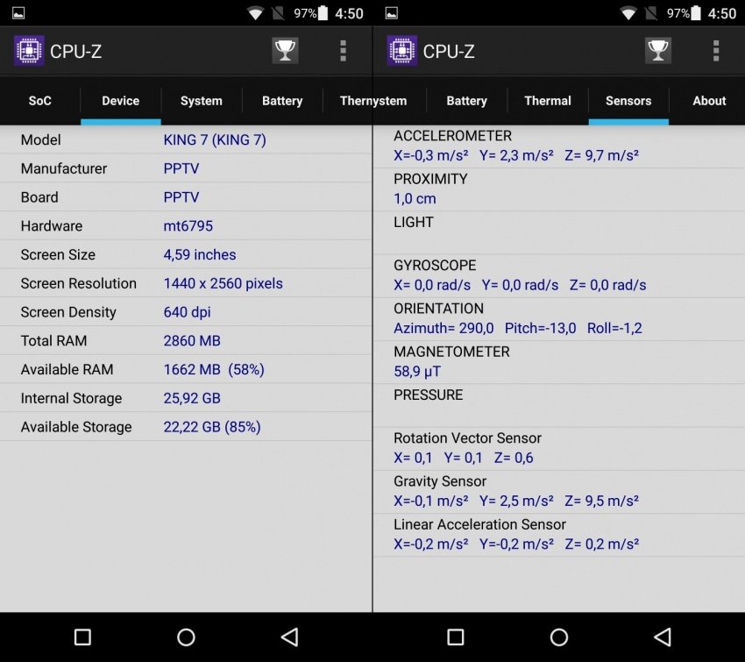Open overflow menu in left CPU-Z screen
The height and width of the screenshot is (662, 745).
coord(343,50)
